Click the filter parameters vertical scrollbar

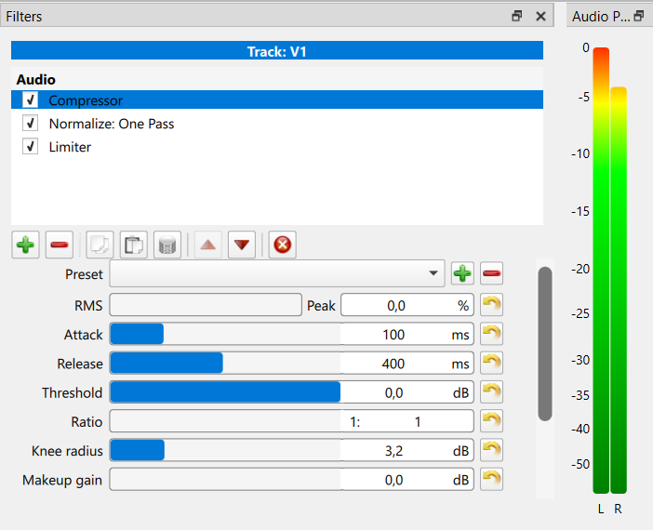[545, 344]
